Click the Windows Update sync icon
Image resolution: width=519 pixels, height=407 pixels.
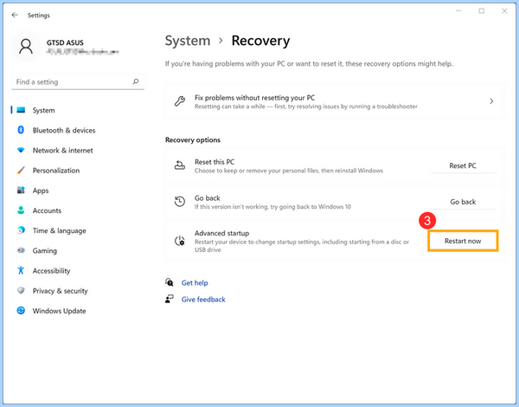tap(21, 311)
